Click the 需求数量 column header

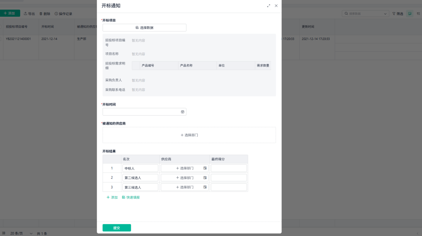point(263,66)
